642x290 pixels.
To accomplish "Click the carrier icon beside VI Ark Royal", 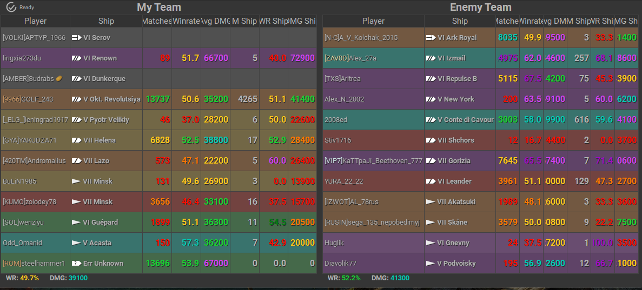I will click(x=431, y=38).
